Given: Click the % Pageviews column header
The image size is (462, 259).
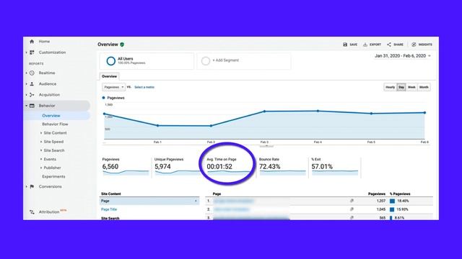Looking at the screenshot, I should (400, 194).
